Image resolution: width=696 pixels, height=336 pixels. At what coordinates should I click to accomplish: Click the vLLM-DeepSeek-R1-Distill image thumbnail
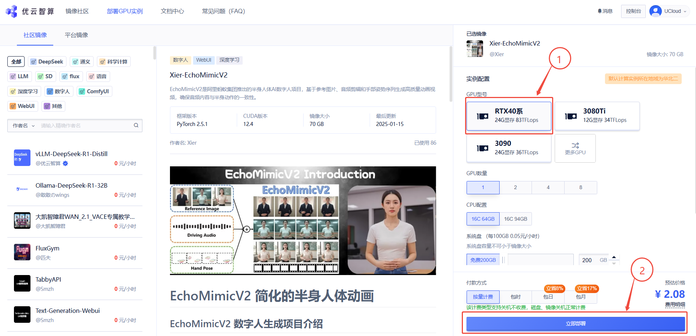(x=22, y=158)
